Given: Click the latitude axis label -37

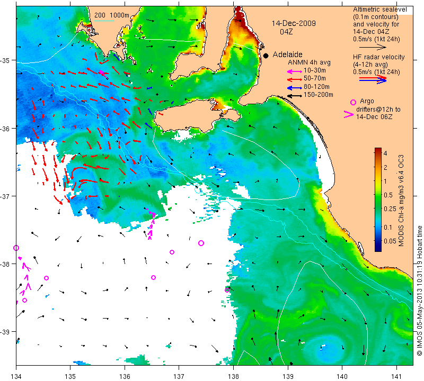Looking at the screenshot, I should tap(5, 196).
